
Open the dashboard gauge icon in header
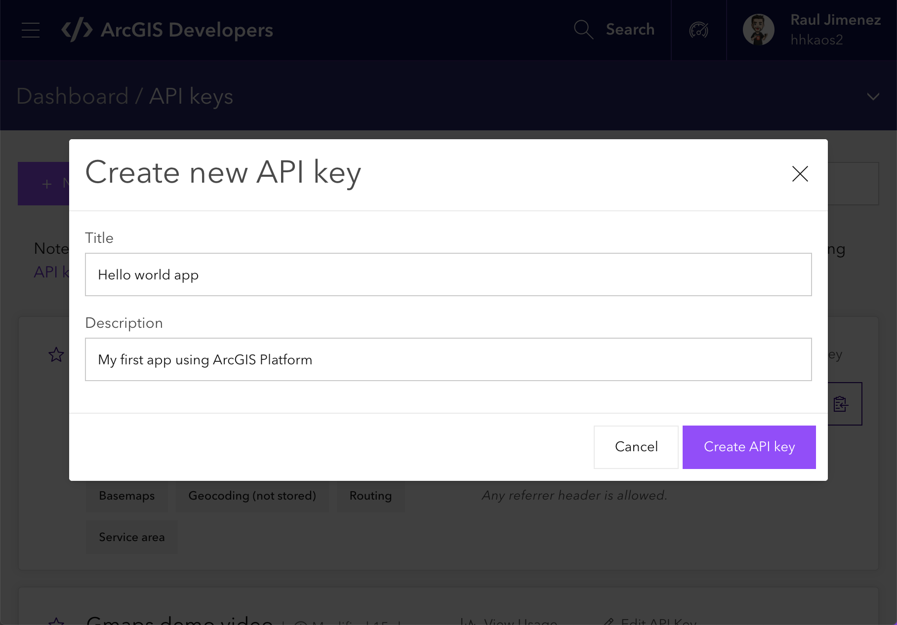[698, 30]
